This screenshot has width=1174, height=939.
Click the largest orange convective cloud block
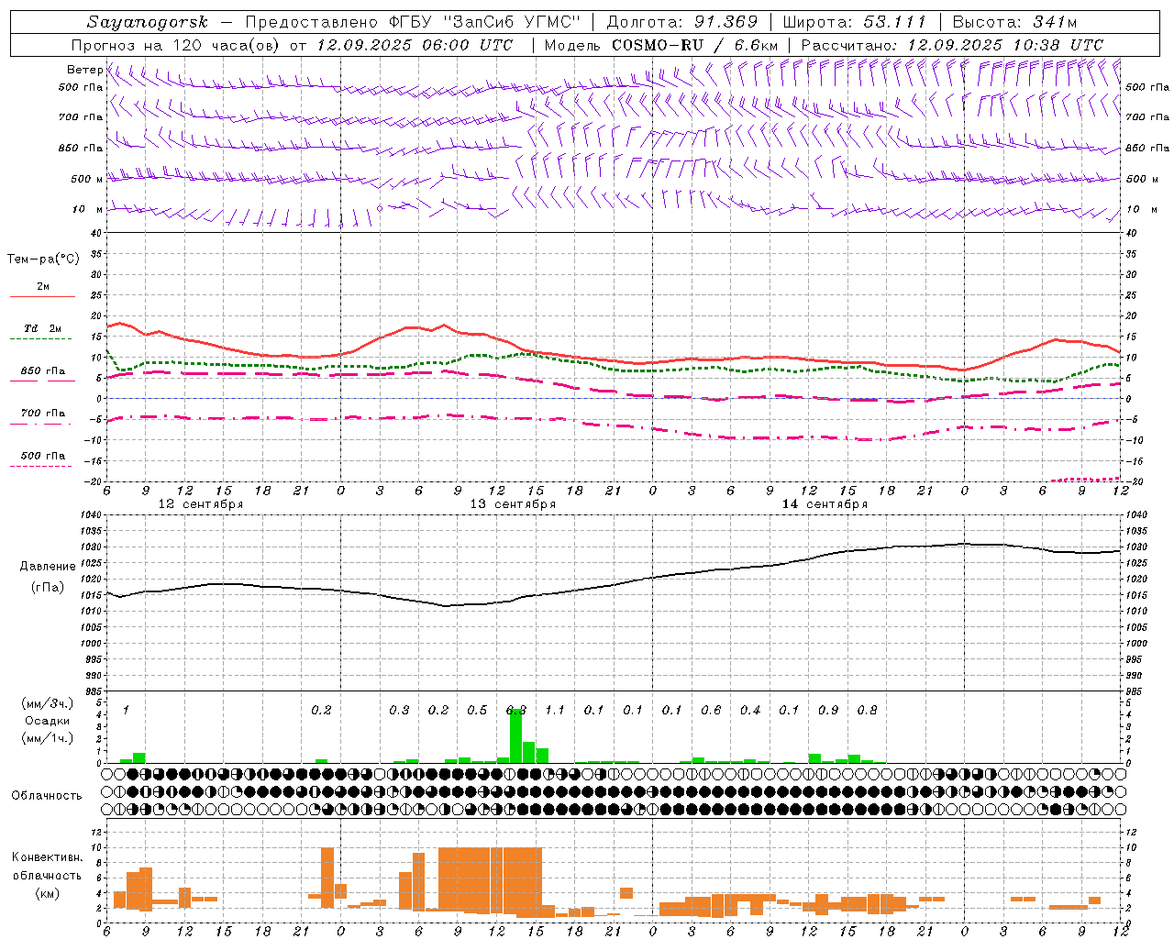click(490, 881)
